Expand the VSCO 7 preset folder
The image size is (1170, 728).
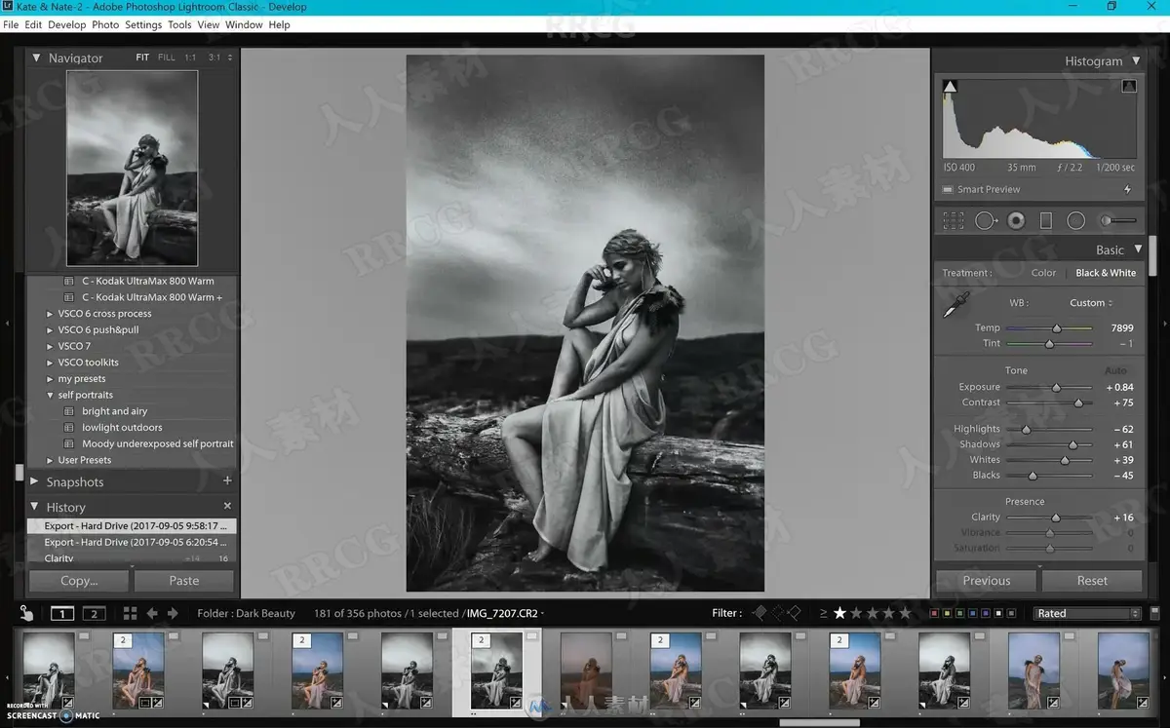coord(50,346)
